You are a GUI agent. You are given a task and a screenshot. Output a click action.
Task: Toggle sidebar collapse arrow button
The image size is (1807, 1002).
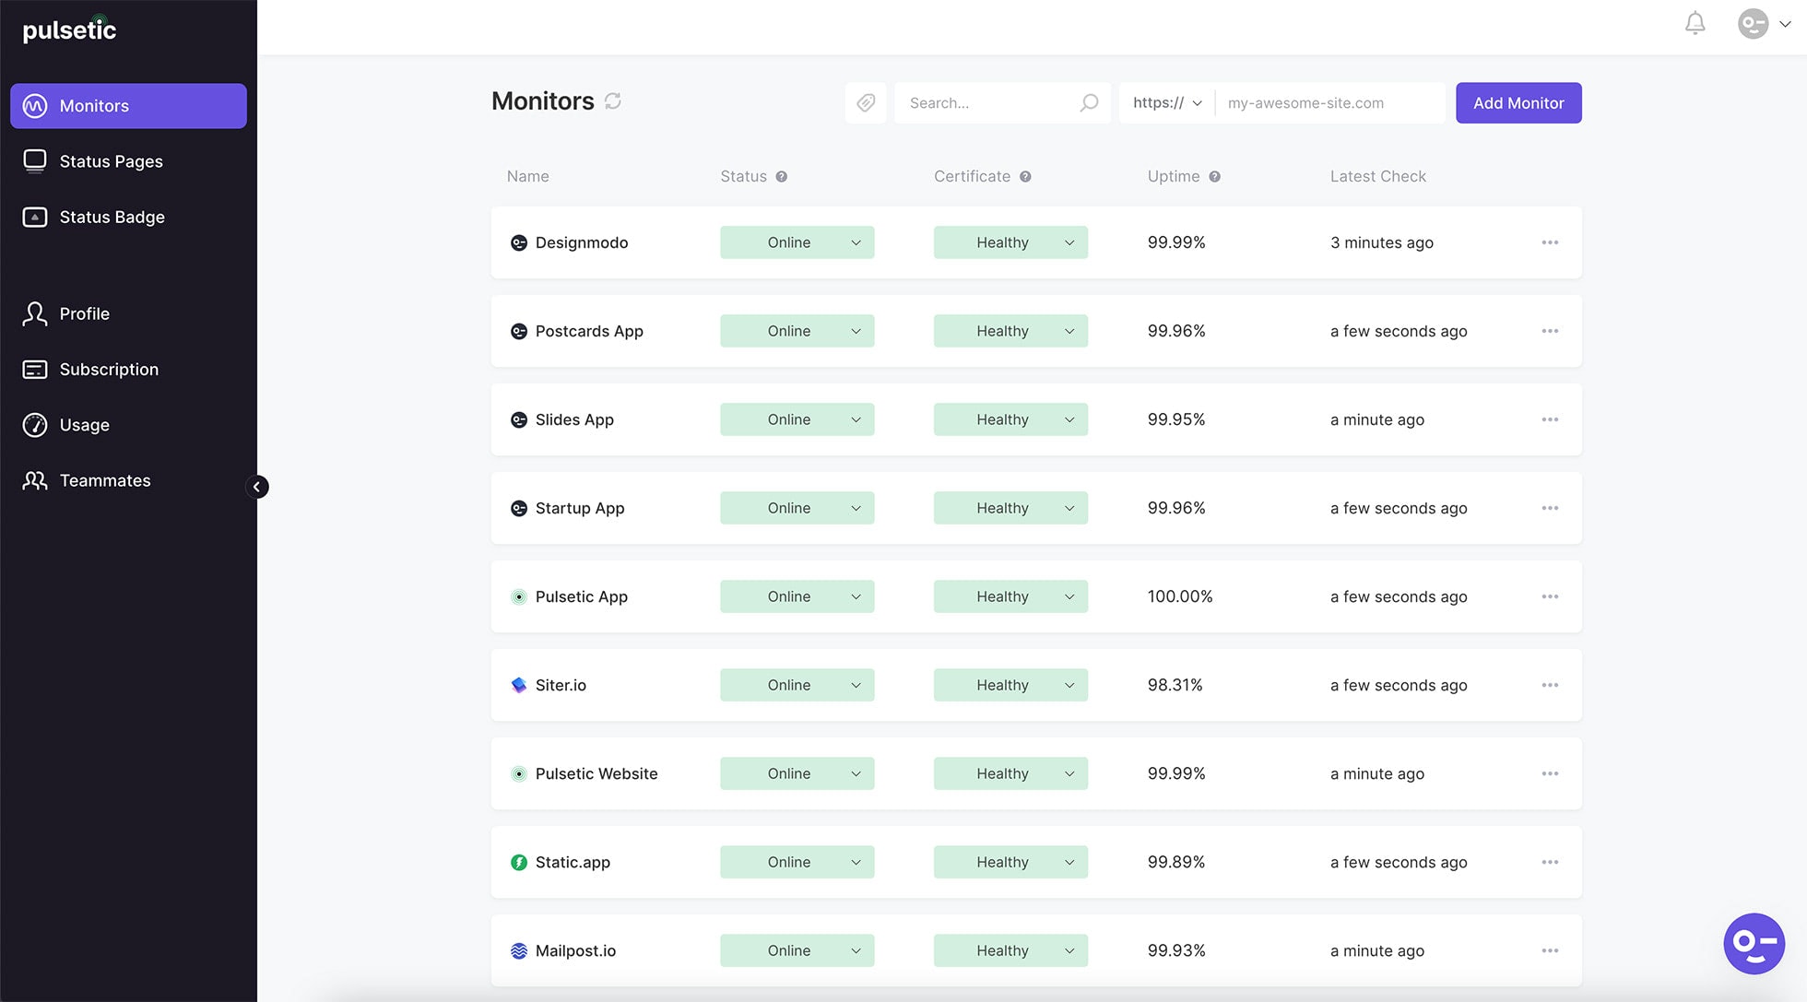point(256,486)
